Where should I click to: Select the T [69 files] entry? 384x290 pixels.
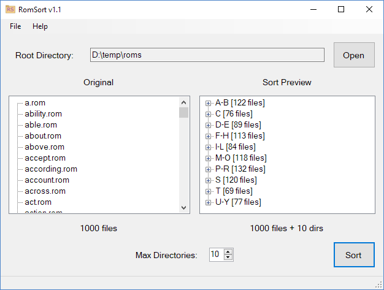[234, 191]
